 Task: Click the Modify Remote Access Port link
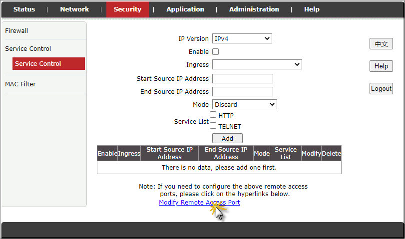click(199, 203)
